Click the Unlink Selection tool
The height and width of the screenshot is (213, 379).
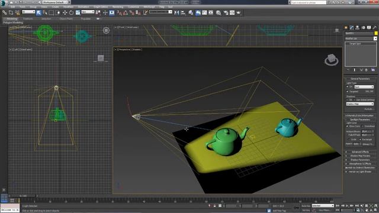[x=11, y=12]
